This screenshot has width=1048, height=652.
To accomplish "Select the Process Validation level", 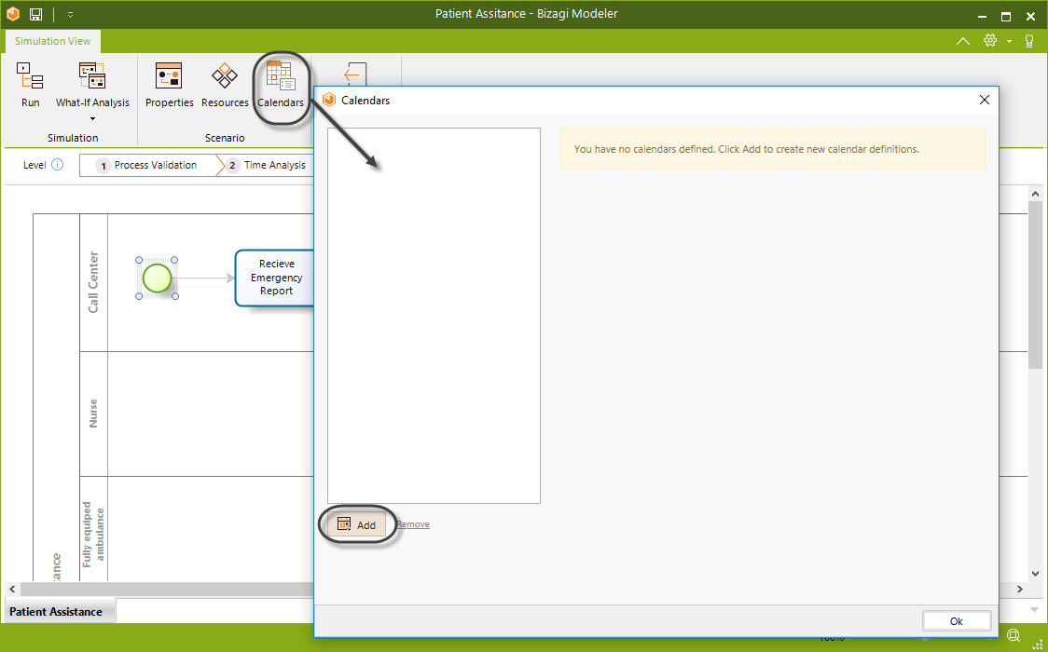I will pos(148,166).
